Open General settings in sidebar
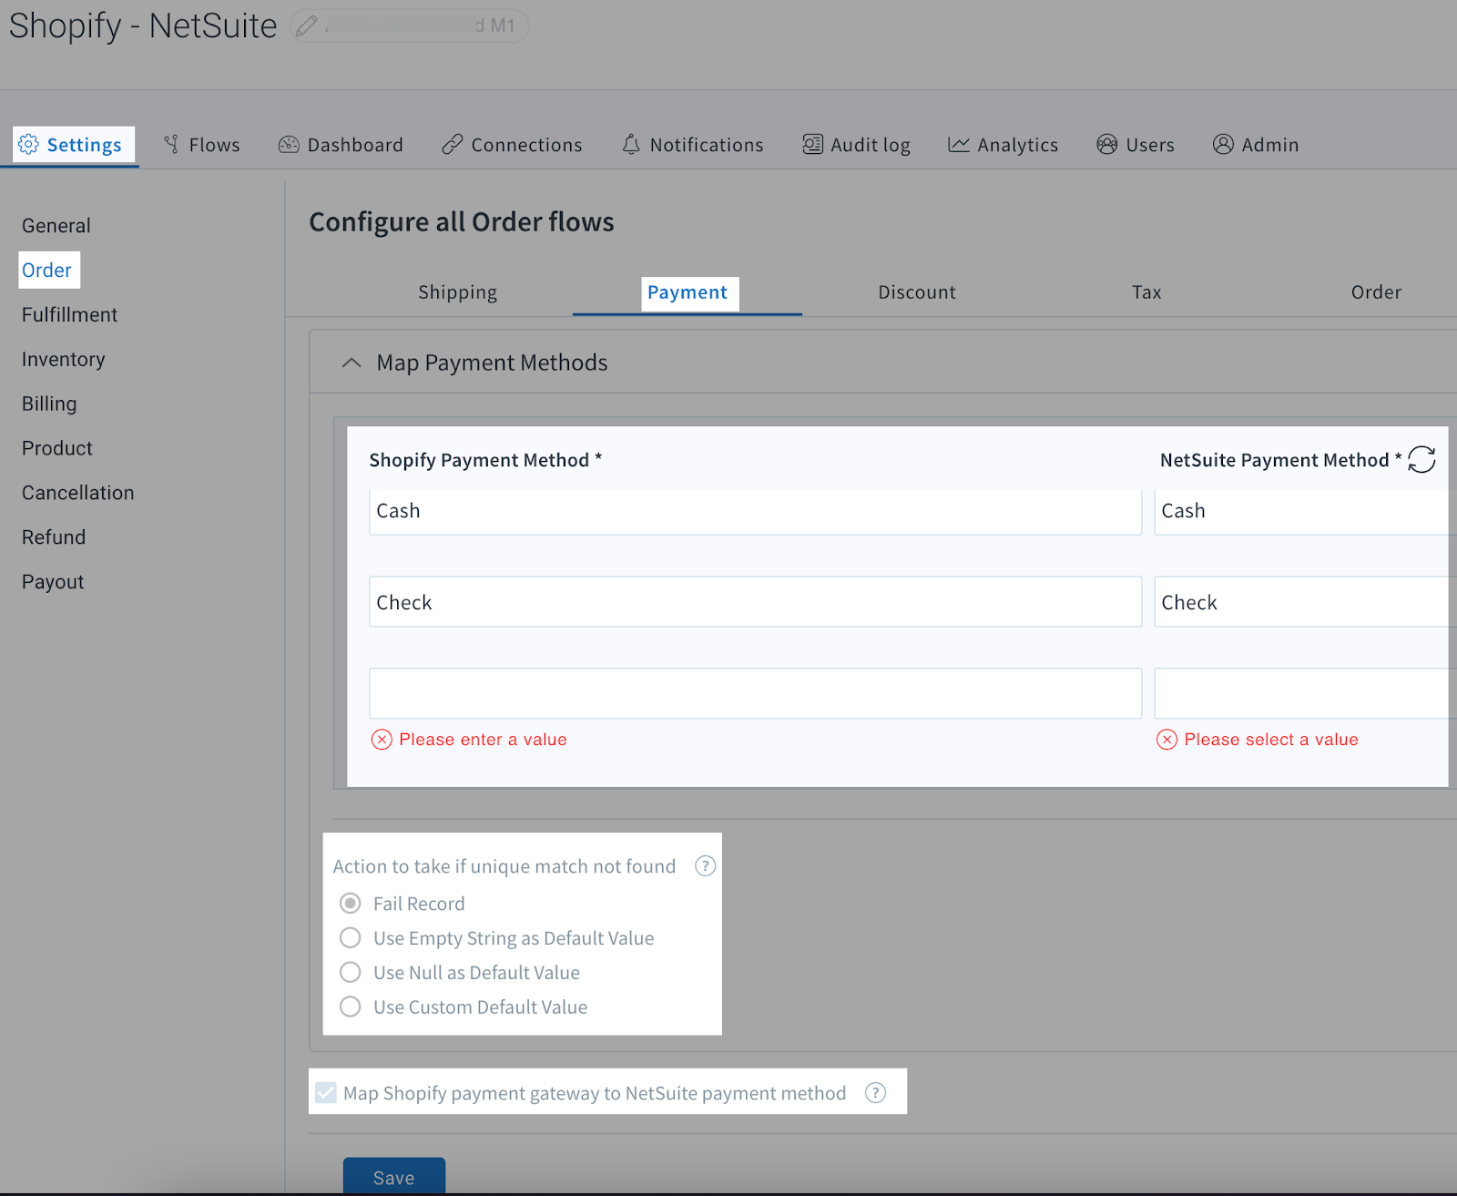The height and width of the screenshot is (1196, 1457). [56, 226]
